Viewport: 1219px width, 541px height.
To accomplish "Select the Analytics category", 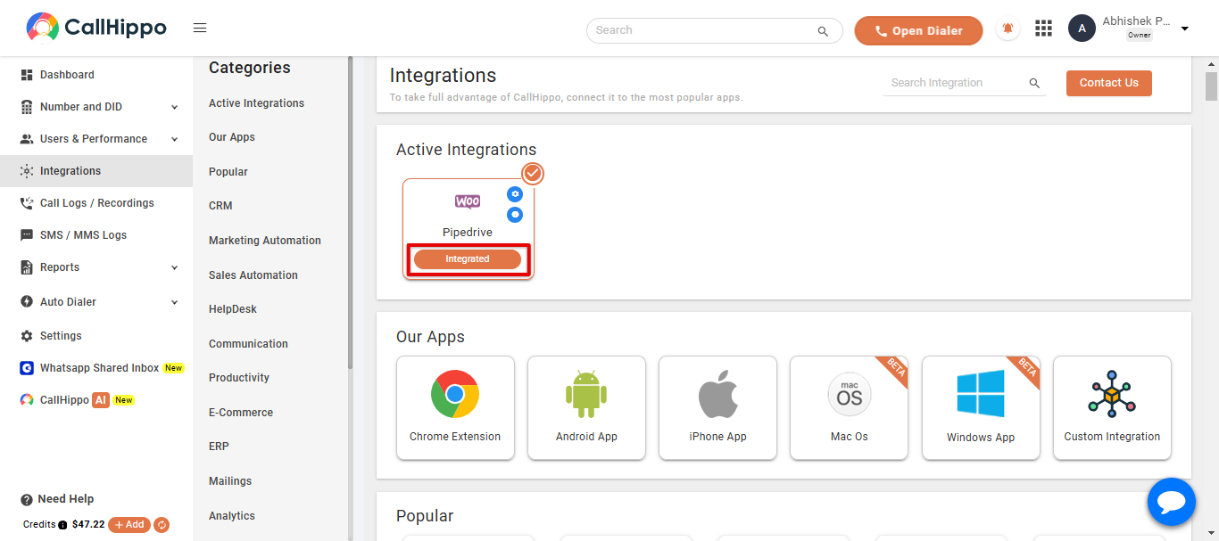I will tap(232, 516).
